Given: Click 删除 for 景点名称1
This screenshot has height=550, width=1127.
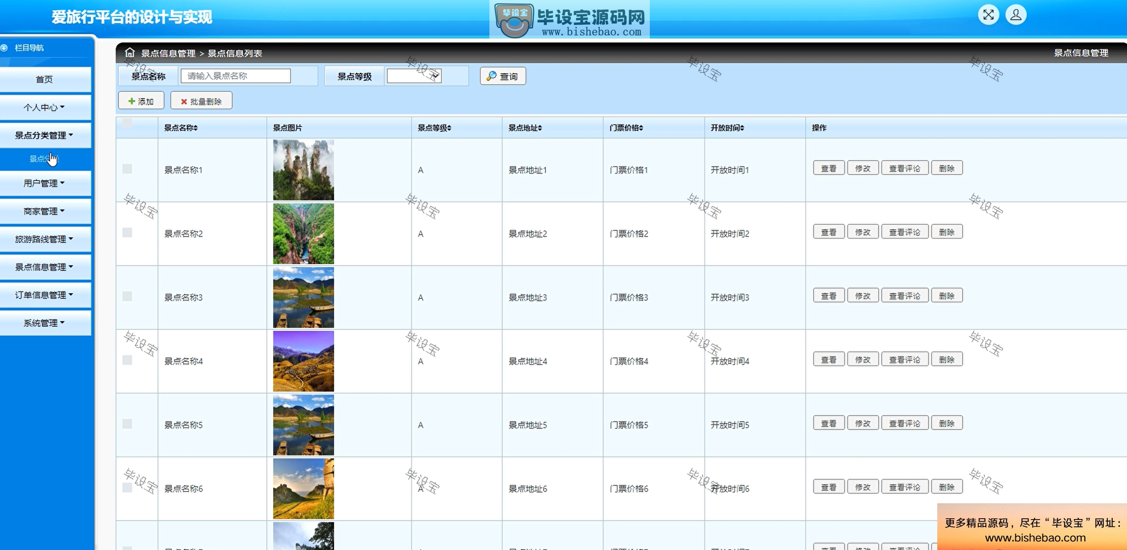Looking at the screenshot, I should (947, 168).
